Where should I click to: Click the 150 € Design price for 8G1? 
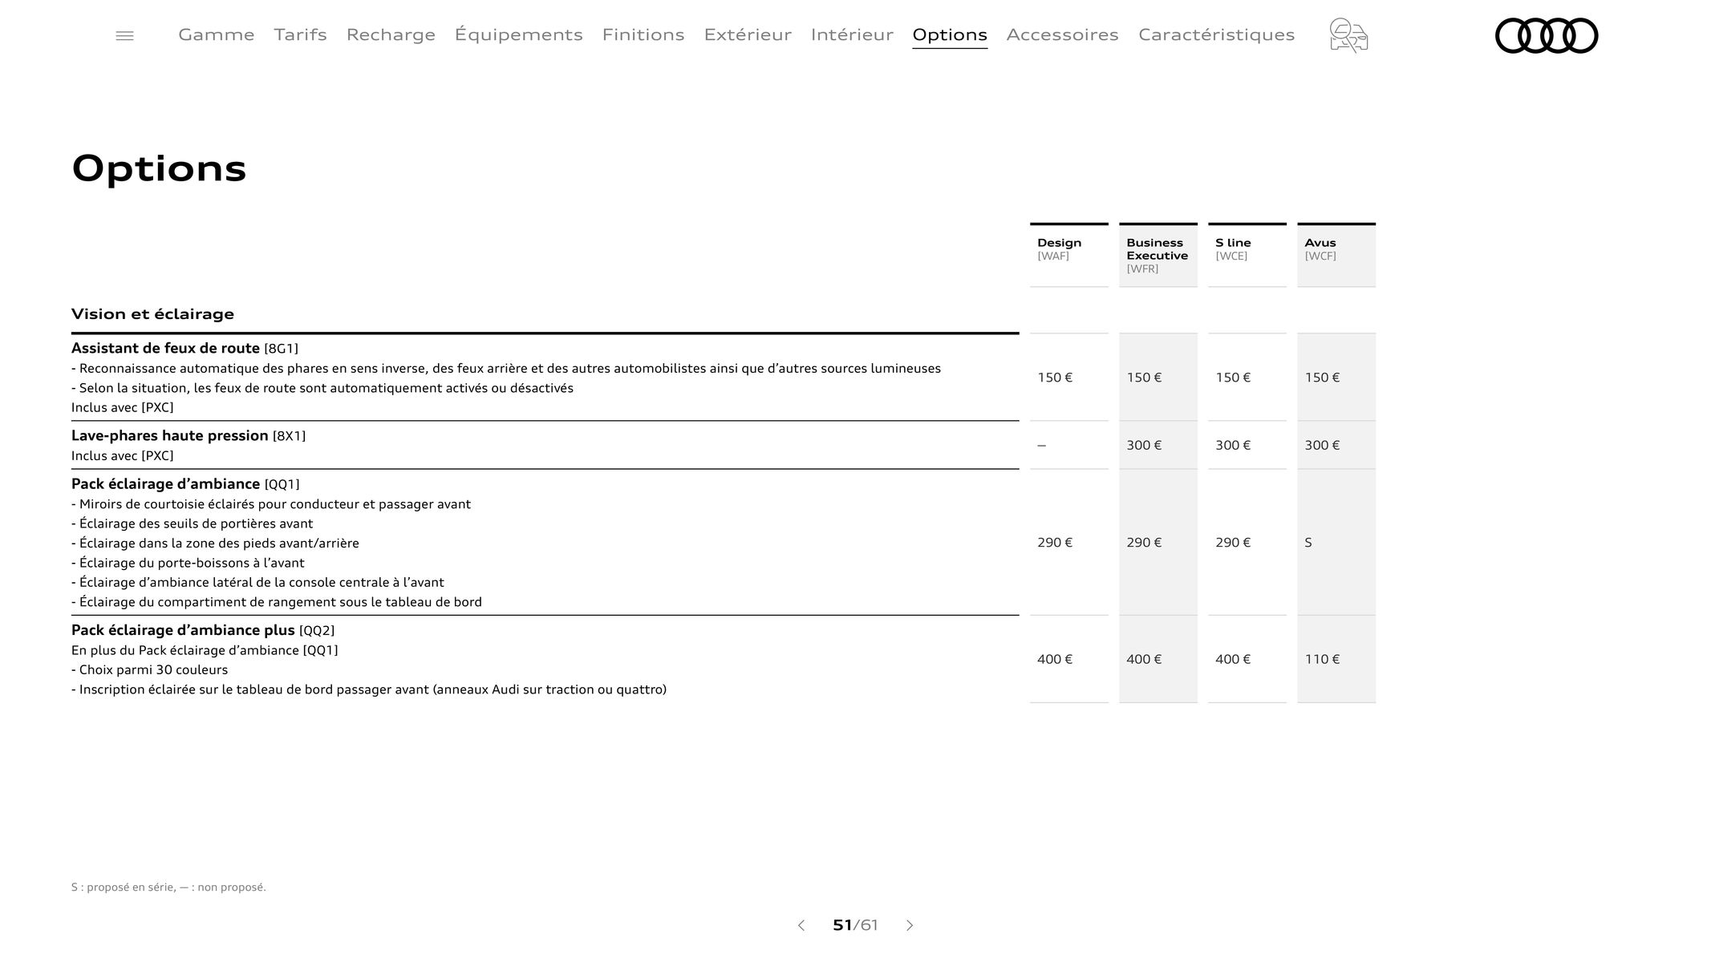pyautogui.click(x=1055, y=378)
